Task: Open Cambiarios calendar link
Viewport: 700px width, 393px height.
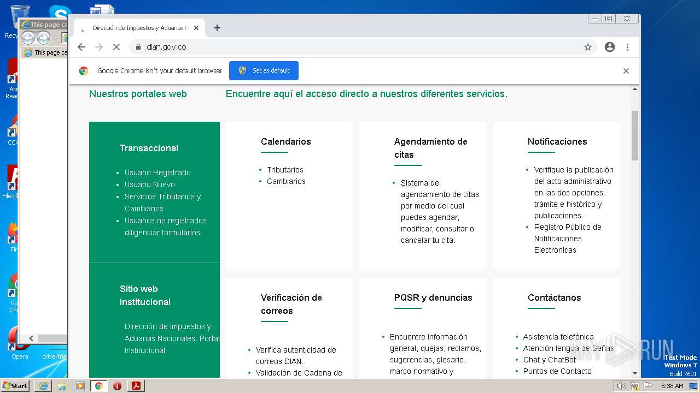Action: (x=286, y=181)
